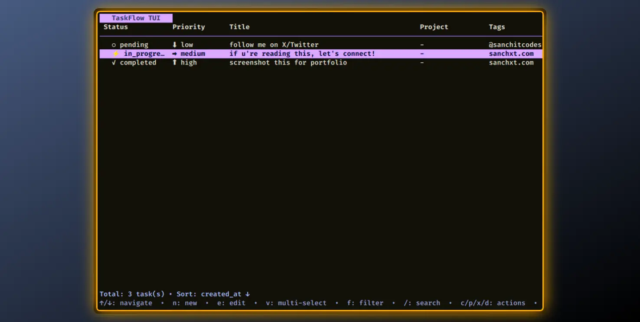Click the Title column header to sort
This screenshot has width=640, height=322.
point(239,27)
